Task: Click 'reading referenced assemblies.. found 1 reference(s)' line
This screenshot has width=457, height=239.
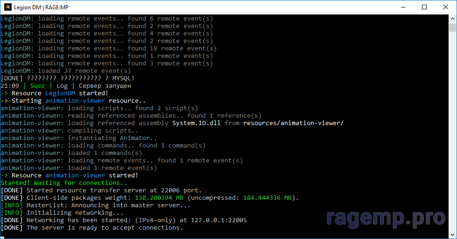Action: tap(131, 115)
